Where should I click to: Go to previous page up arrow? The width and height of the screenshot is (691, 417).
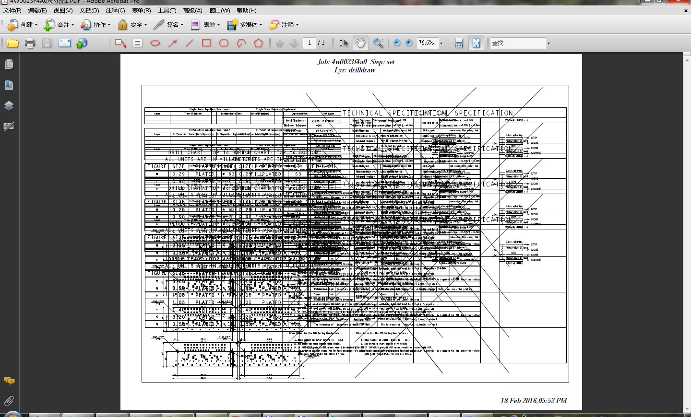280,43
